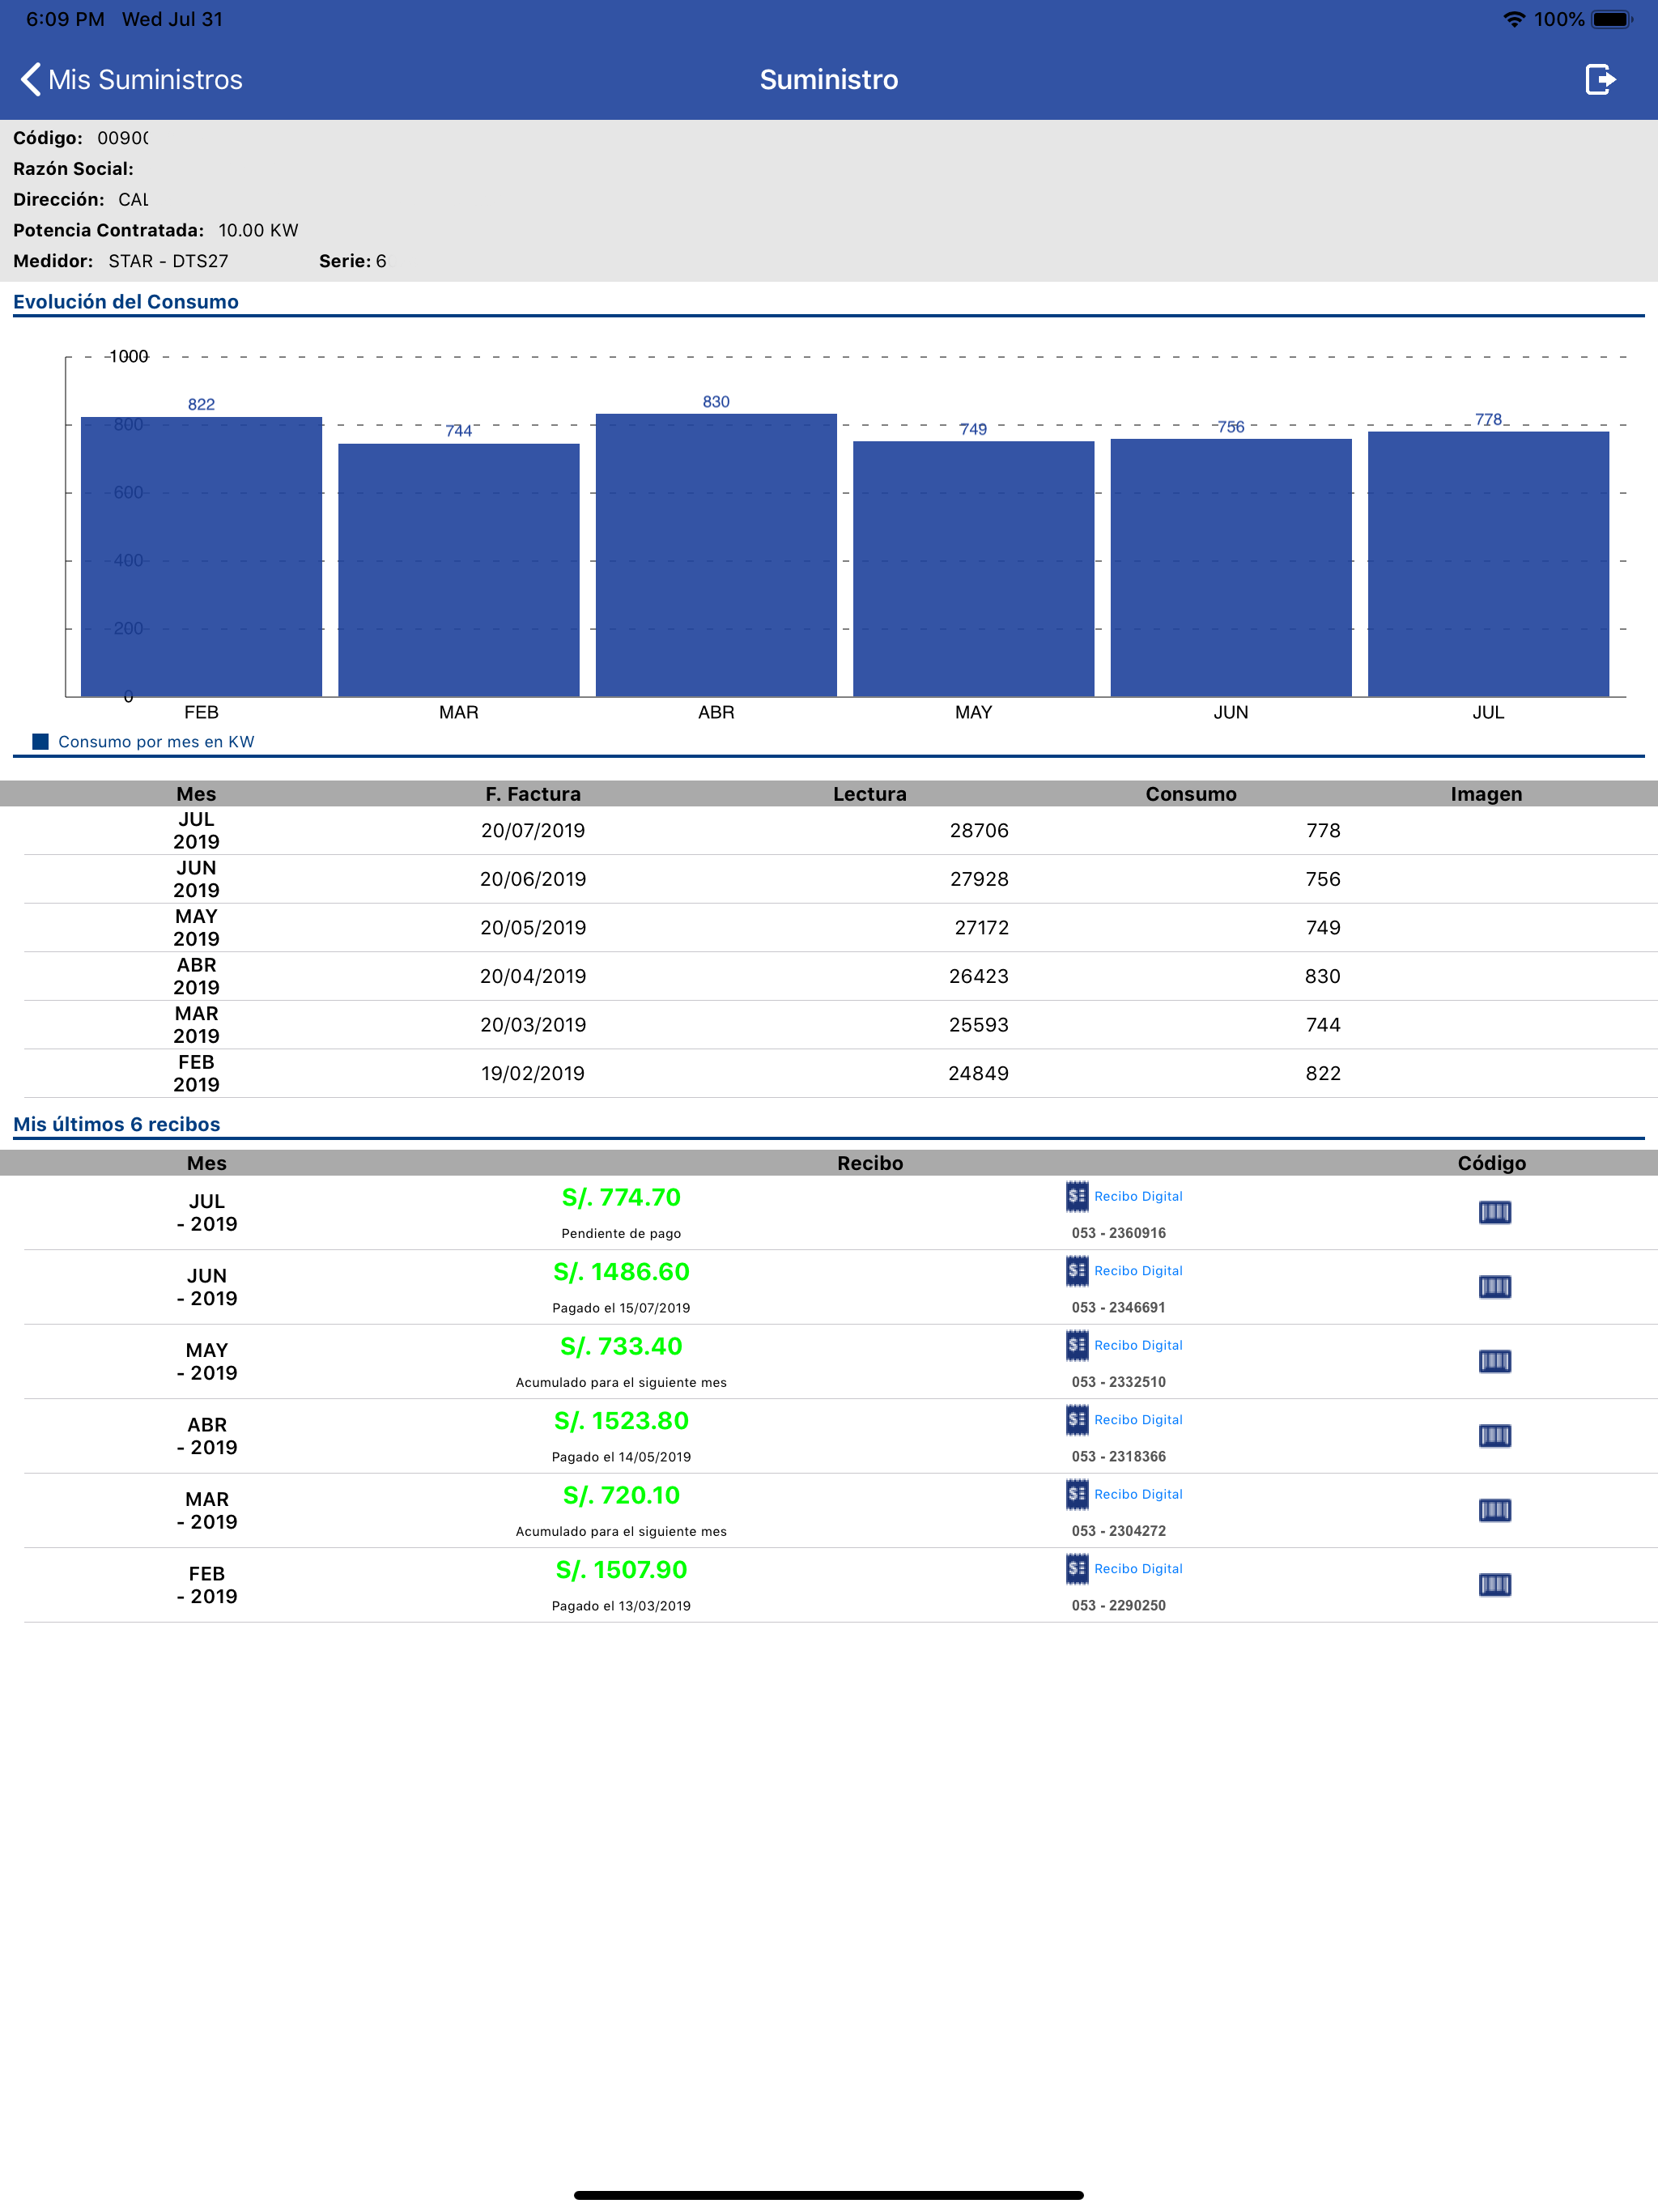Image resolution: width=1658 pixels, height=2212 pixels.
Task: Tap receipt icon for 053 - 2318366
Action: pyautogui.click(x=1077, y=1420)
